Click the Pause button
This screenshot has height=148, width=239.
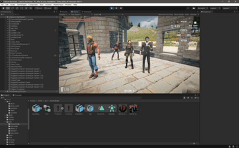click(116, 8)
